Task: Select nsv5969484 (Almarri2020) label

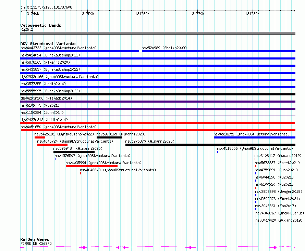Action: 78,148
